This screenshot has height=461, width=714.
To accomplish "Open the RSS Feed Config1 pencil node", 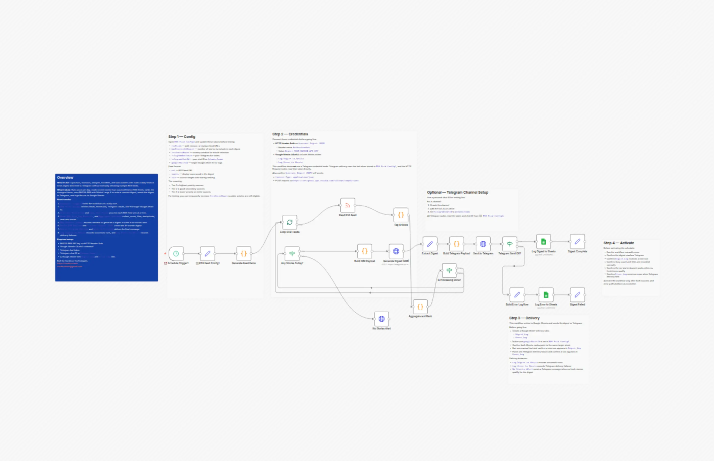I will pos(208,254).
